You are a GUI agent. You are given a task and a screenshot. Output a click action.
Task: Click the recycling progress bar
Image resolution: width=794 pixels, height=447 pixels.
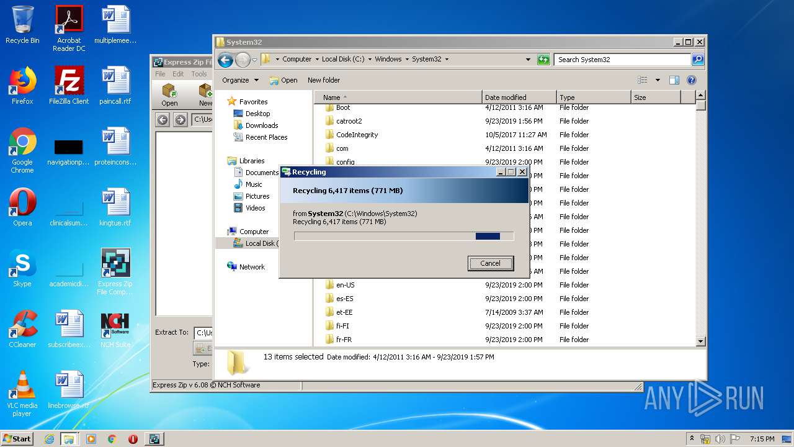[404, 236]
